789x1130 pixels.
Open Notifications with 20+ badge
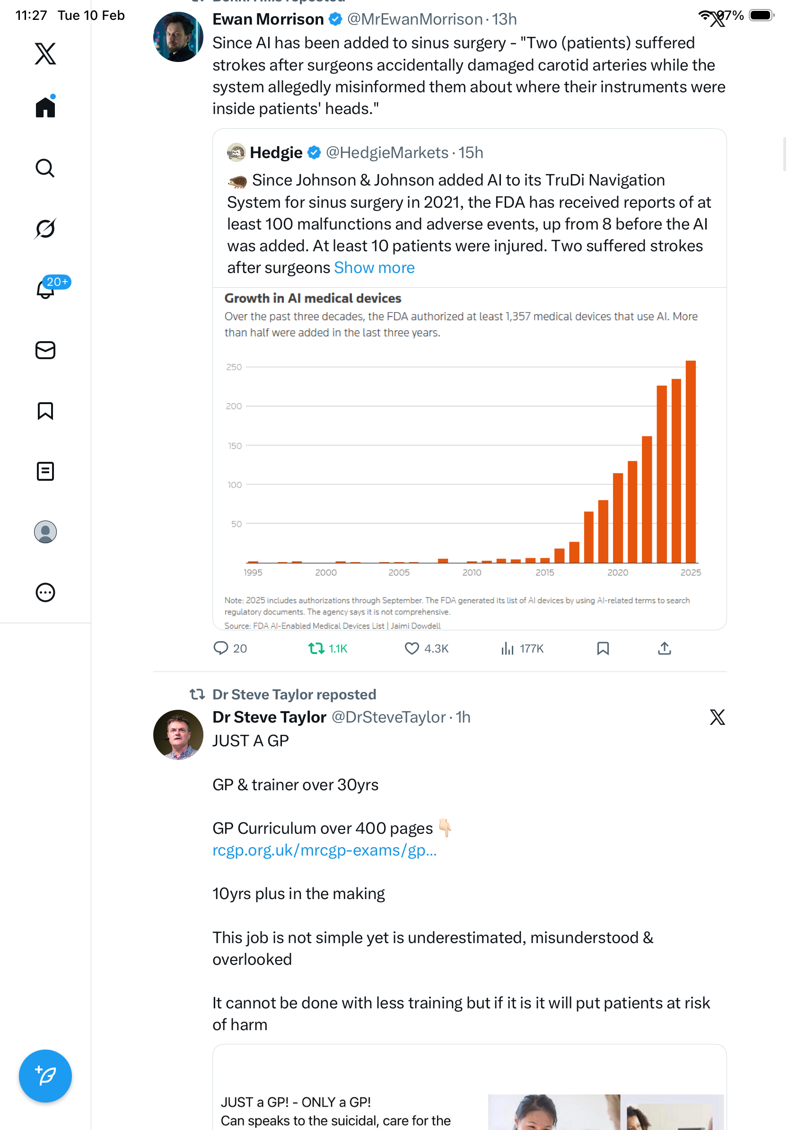[45, 290]
